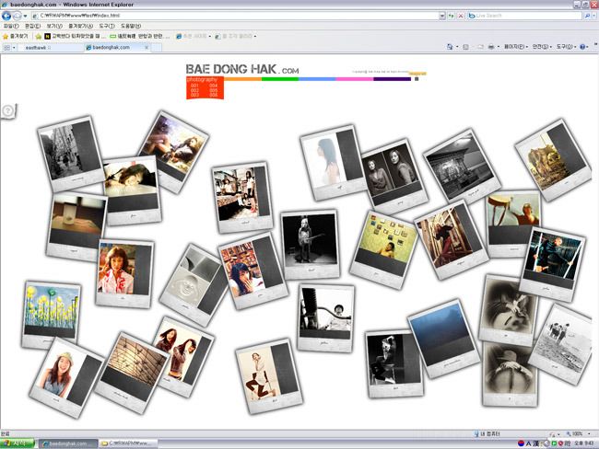
Task: Expand the tab list dropdown arrow
Action: coord(14,48)
